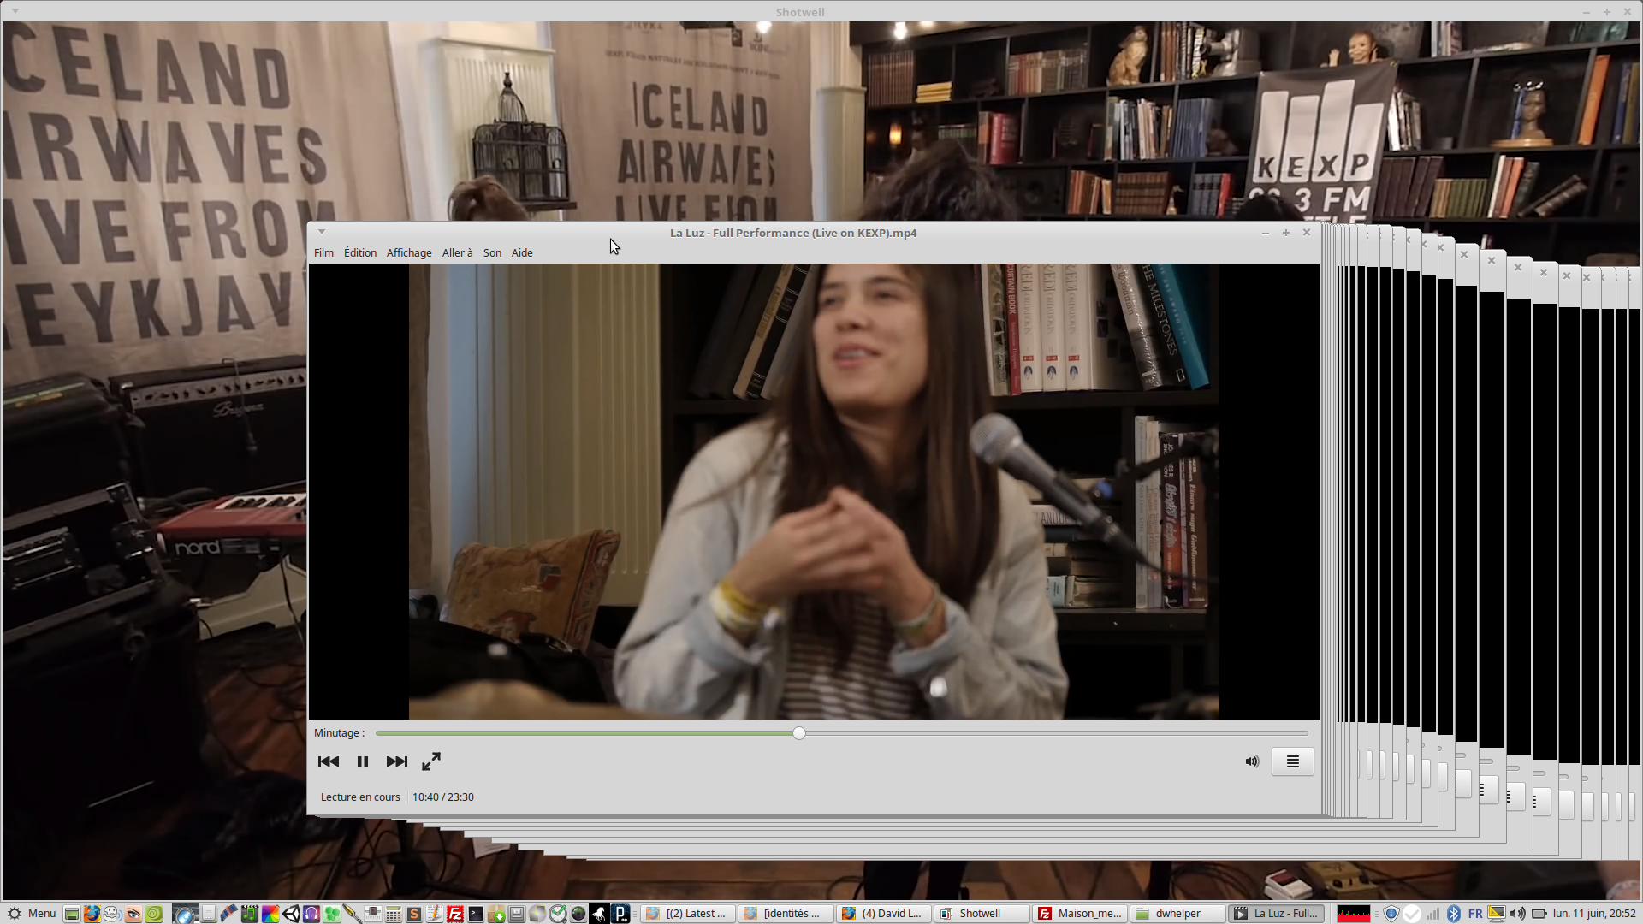Open the dwhelper folder taskbar window
The height and width of the screenshot is (924, 1643).
1177,913
